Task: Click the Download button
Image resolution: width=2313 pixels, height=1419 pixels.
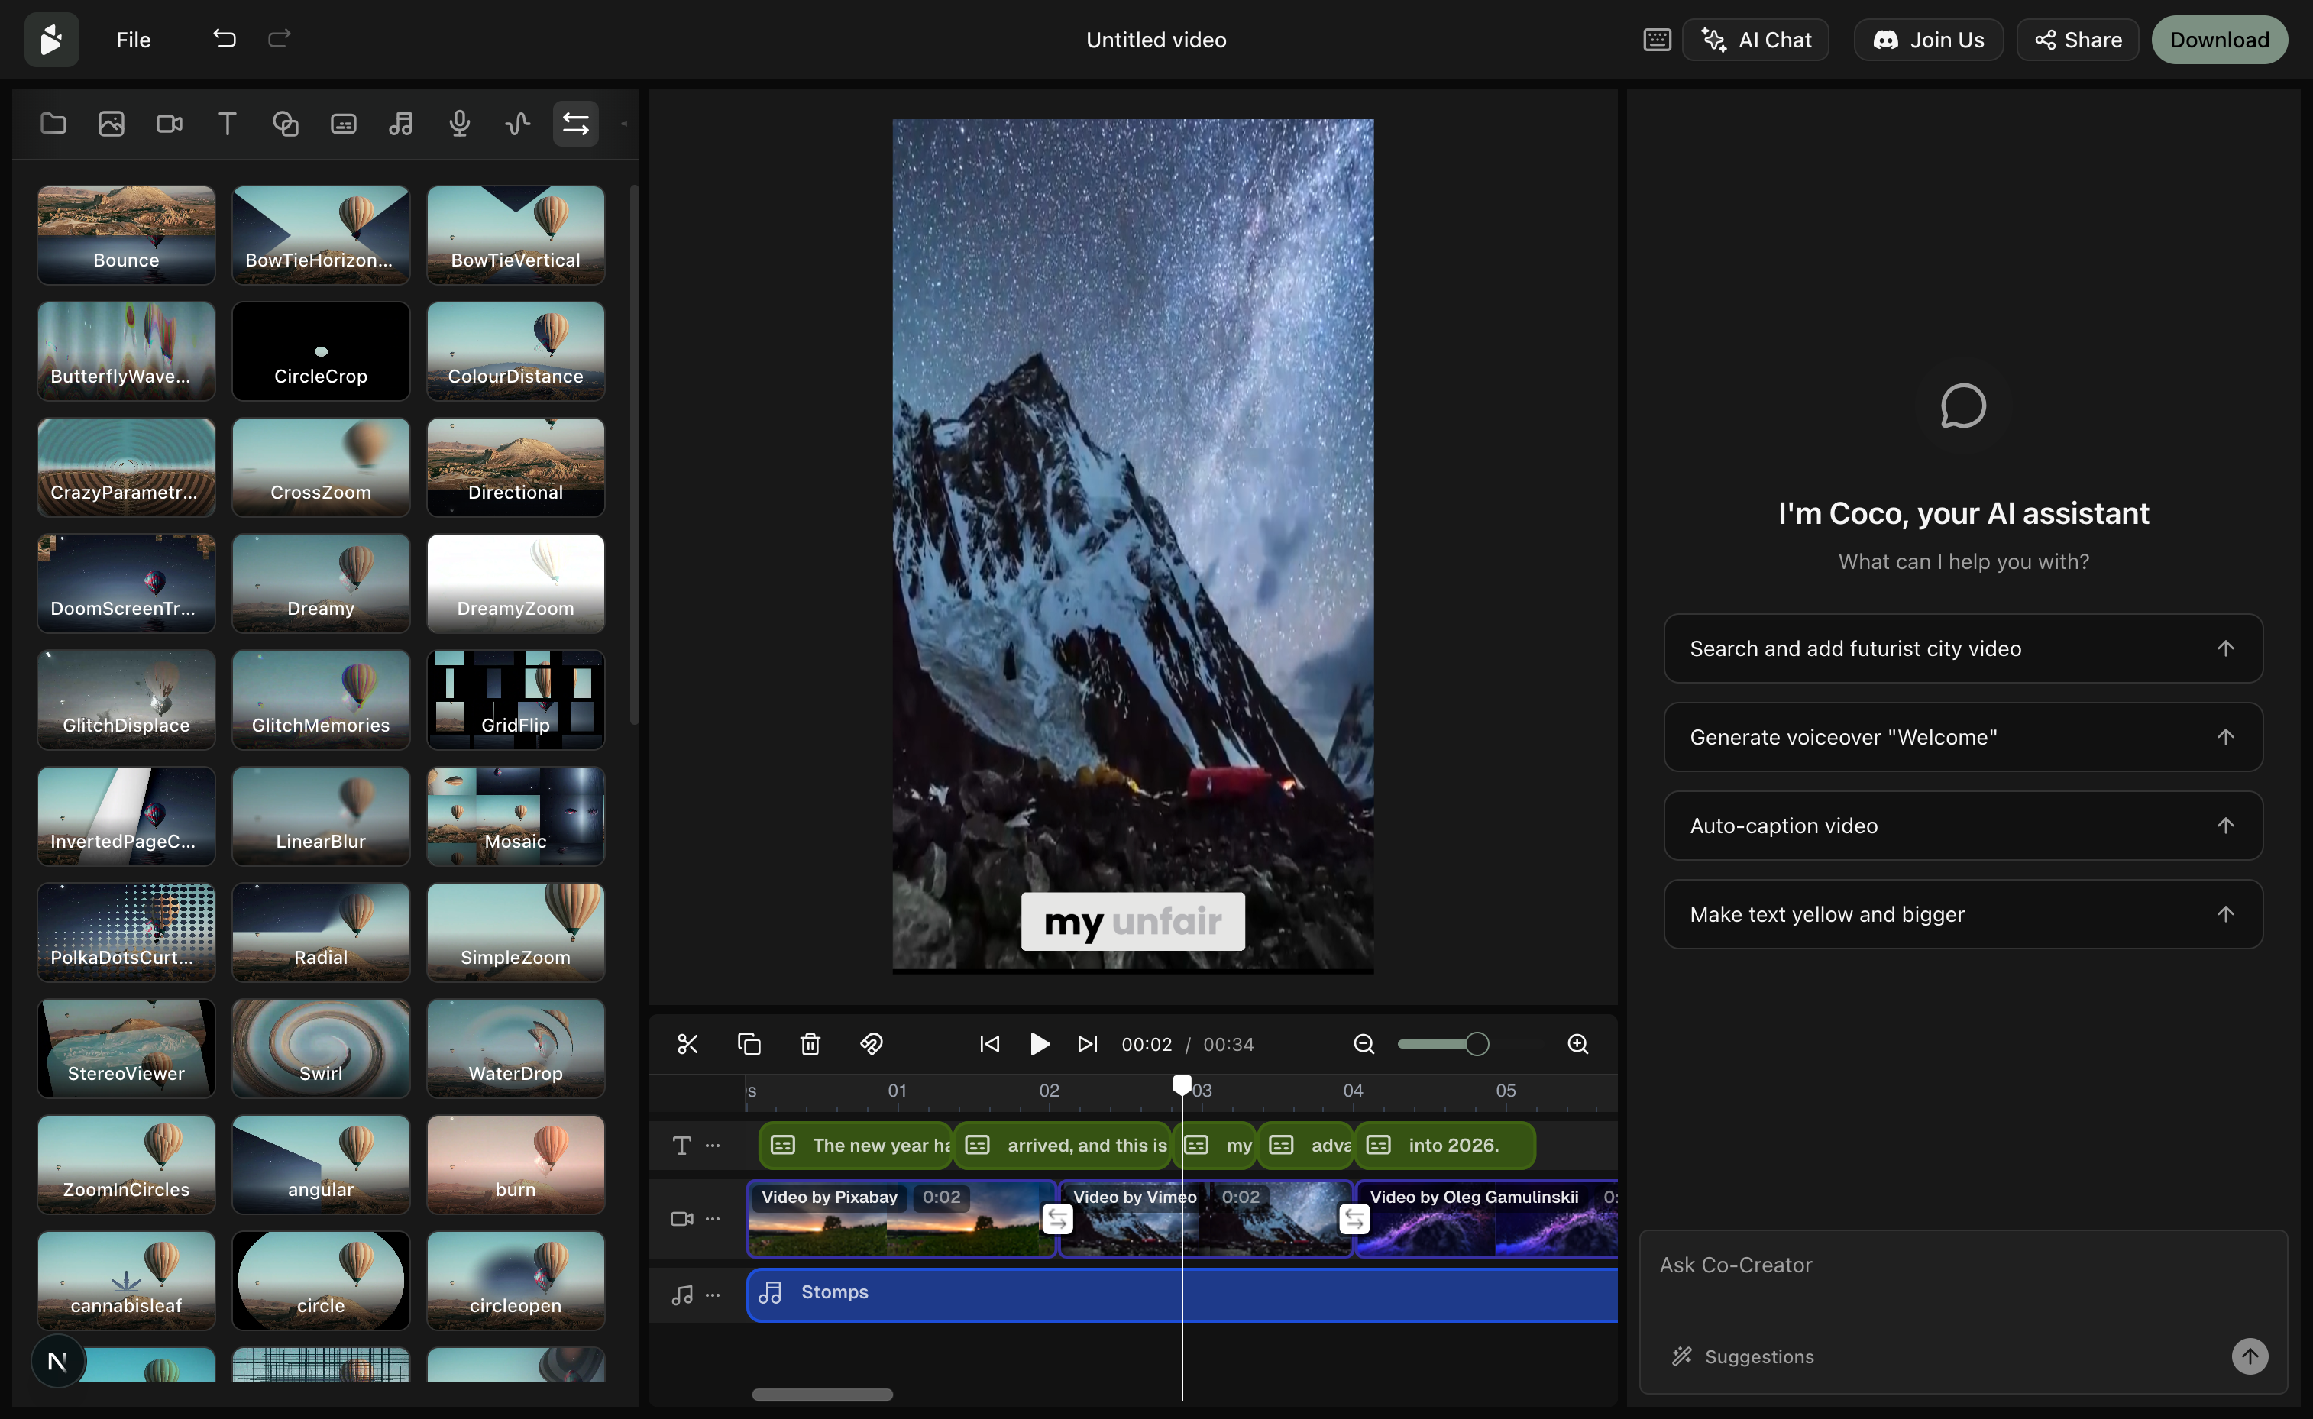Action: 2219,40
